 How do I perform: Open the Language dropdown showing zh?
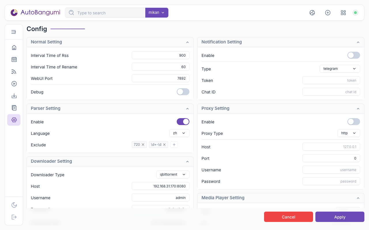coord(179,133)
